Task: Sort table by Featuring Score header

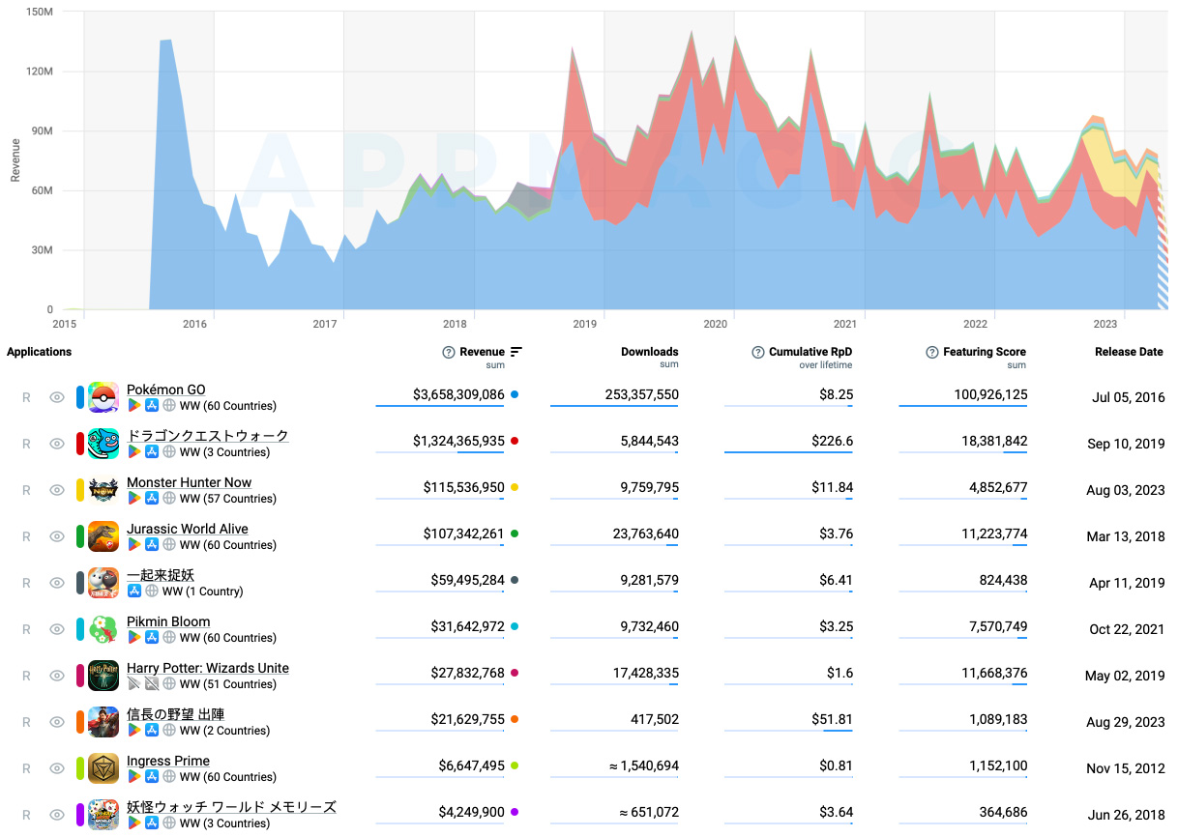Action: (985, 352)
